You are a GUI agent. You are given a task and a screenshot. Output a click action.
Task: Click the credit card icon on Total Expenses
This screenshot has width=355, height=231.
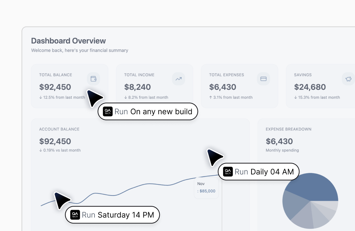(263, 79)
